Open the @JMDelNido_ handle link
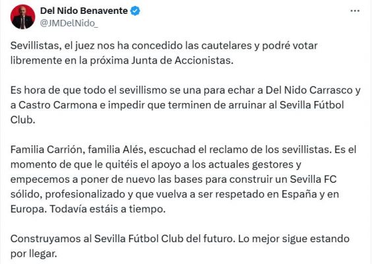The height and width of the screenshot is (264, 372). 69,23
